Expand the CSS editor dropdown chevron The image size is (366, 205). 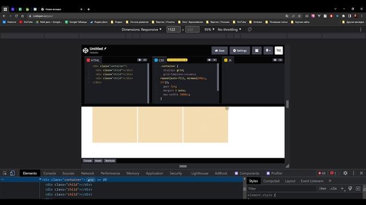pos(214,60)
